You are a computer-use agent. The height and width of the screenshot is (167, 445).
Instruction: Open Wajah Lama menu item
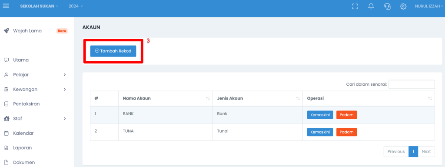27,31
